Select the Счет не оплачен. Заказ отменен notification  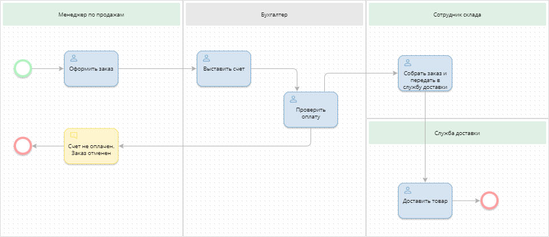coord(91,146)
